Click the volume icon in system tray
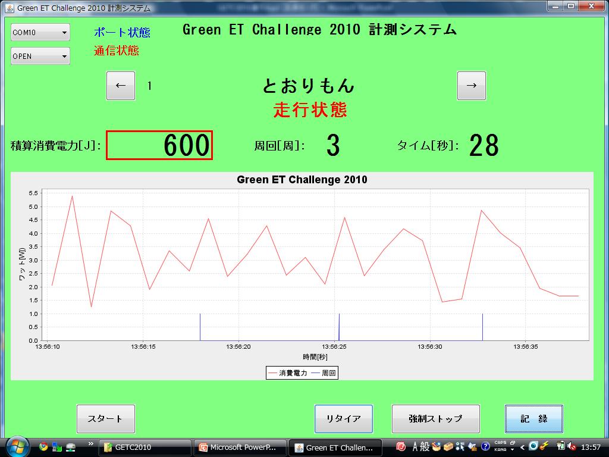 pyautogui.click(x=572, y=447)
